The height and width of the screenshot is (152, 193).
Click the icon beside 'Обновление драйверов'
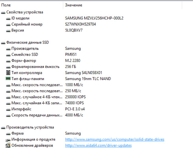coord(8,145)
